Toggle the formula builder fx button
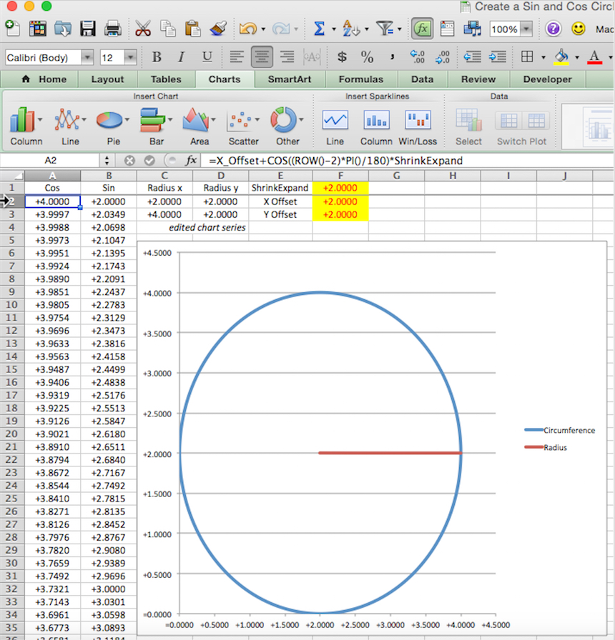615x640 pixels. 422,29
